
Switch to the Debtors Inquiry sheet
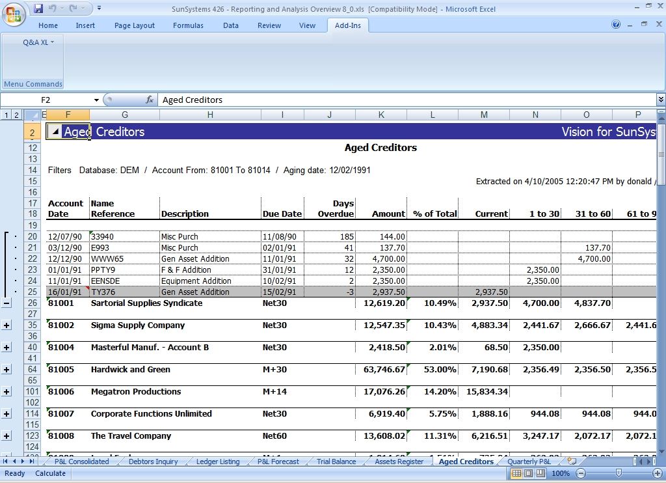click(153, 462)
